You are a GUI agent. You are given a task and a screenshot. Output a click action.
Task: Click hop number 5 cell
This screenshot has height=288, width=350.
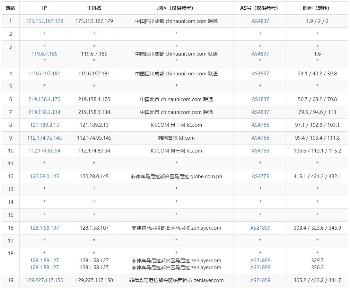[x=10, y=87]
